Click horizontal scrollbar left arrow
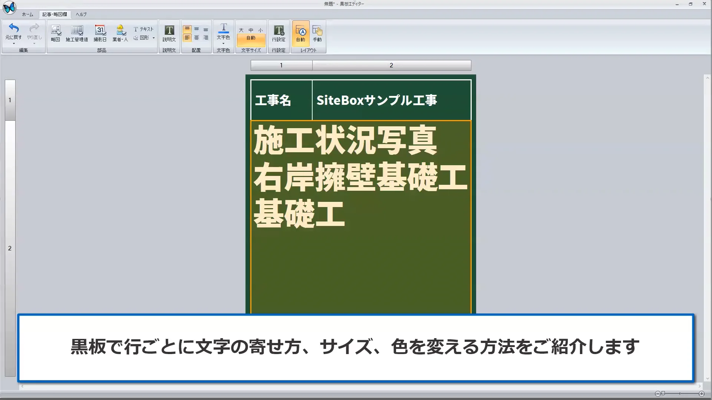This screenshot has height=400, width=712. pos(22,386)
